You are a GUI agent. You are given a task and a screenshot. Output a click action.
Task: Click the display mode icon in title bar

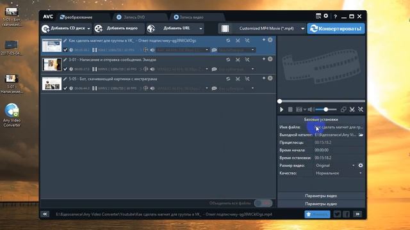click(318, 17)
